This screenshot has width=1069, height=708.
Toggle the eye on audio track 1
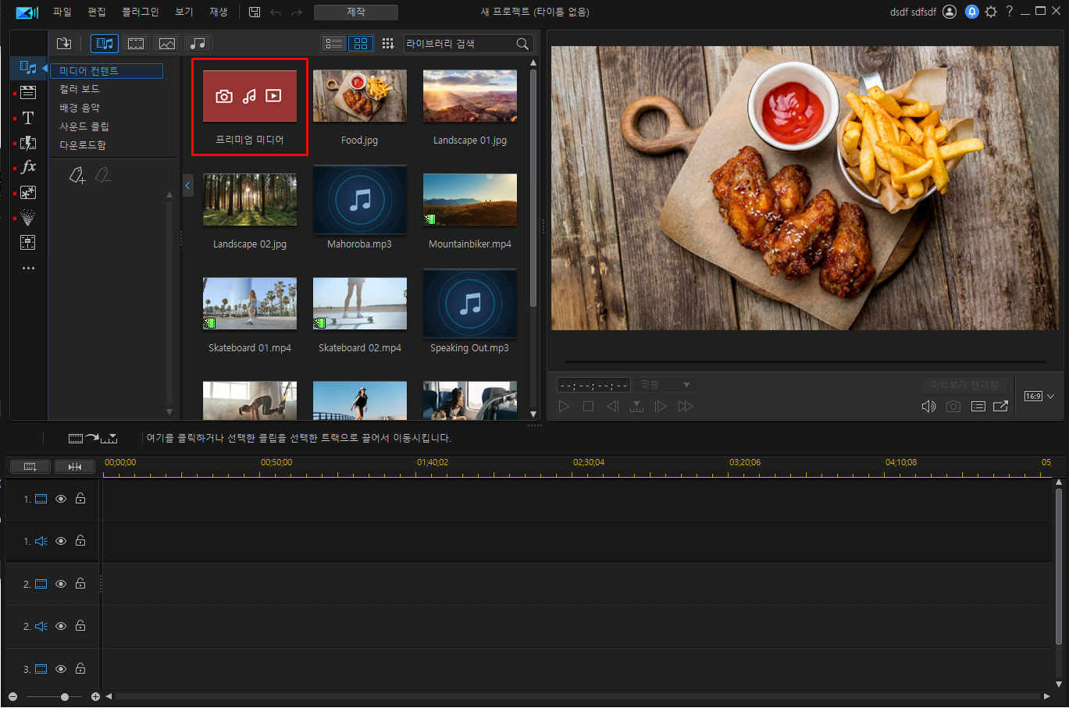[61, 541]
